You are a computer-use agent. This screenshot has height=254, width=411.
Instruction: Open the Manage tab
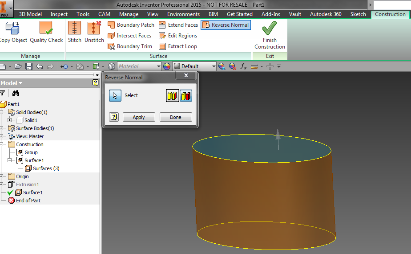click(x=129, y=14)
